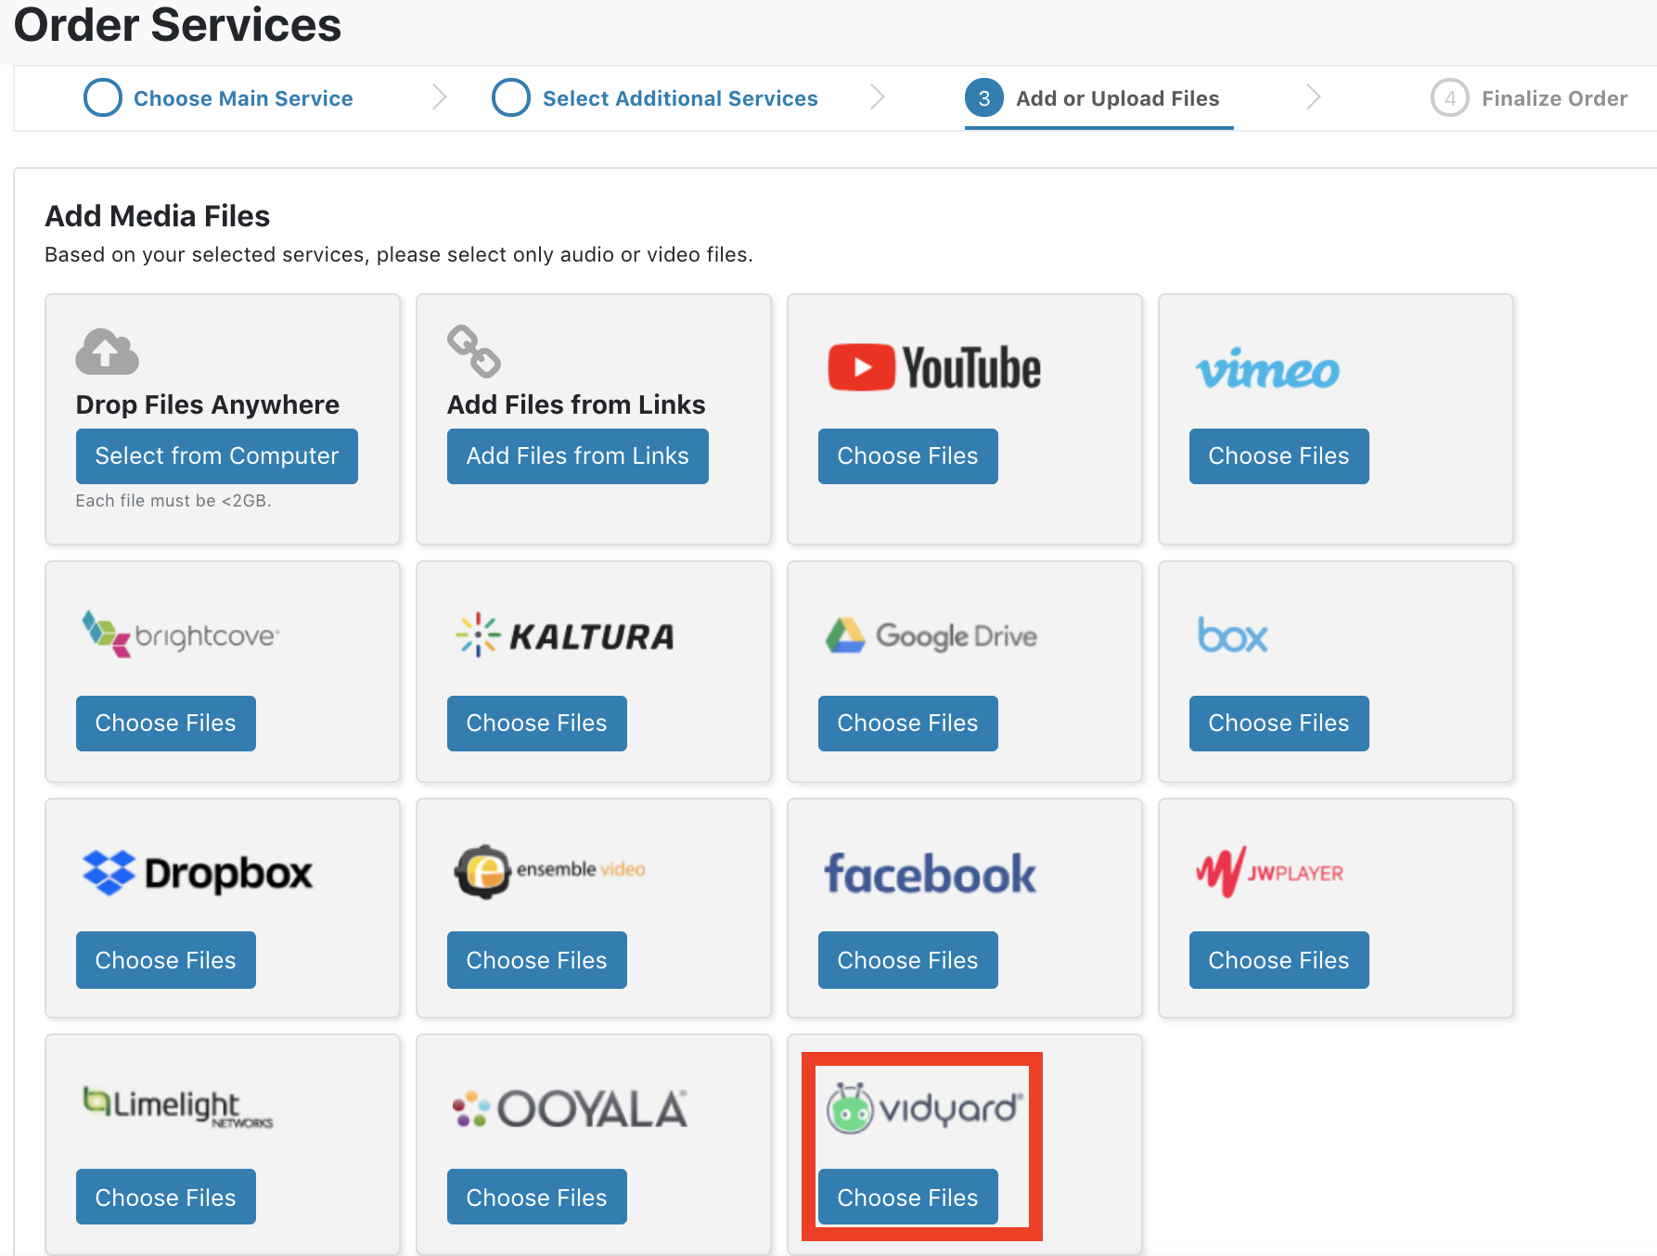Click the Vidyard logo
The width and height of the screenshot is (1657, 1256).
(925, 1108)
